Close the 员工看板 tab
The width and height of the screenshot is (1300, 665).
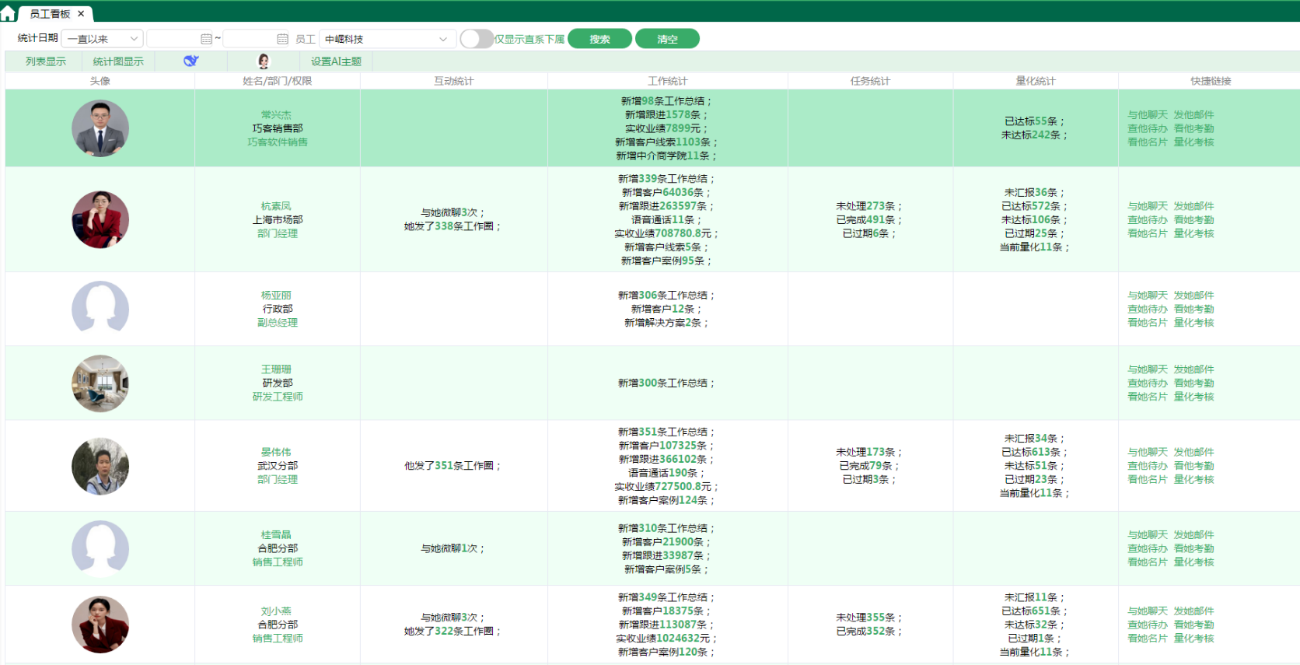tap(81, 14)
